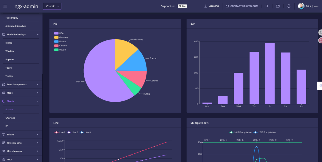
Task: Toggle the Canada pie legend swatch
Action: pyautogui.click(x=56, y=46)
